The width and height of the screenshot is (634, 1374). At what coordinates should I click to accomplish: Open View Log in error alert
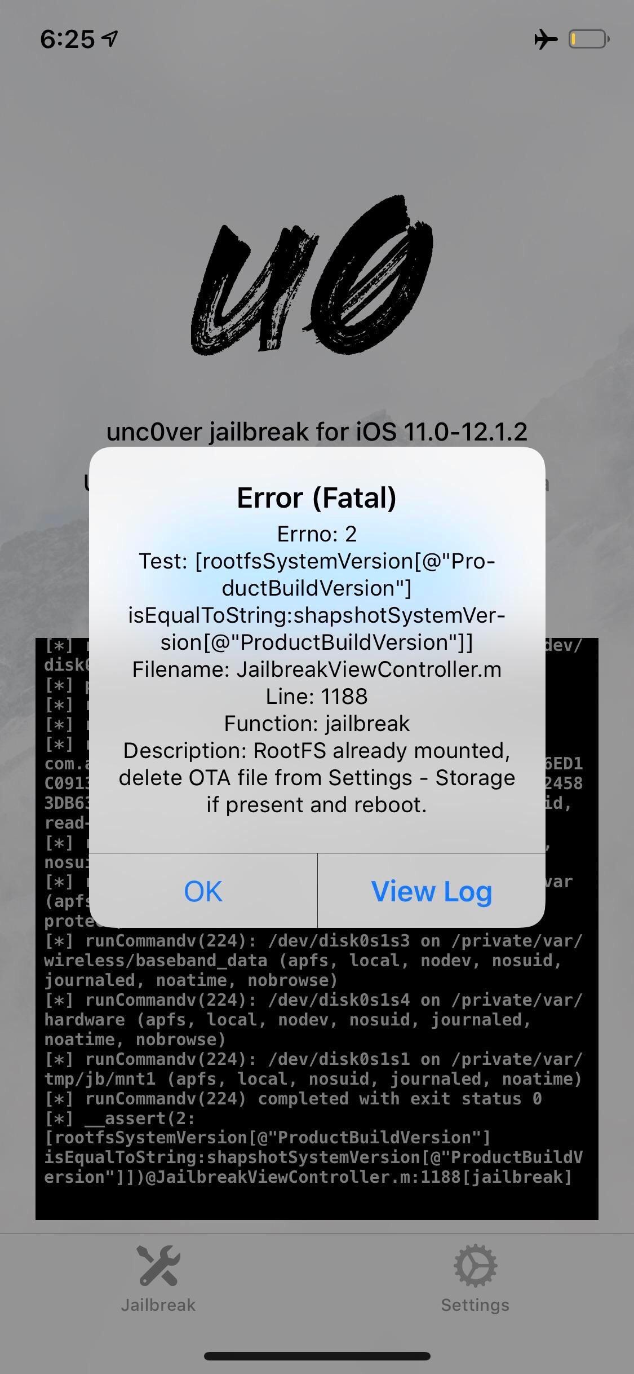432,891
